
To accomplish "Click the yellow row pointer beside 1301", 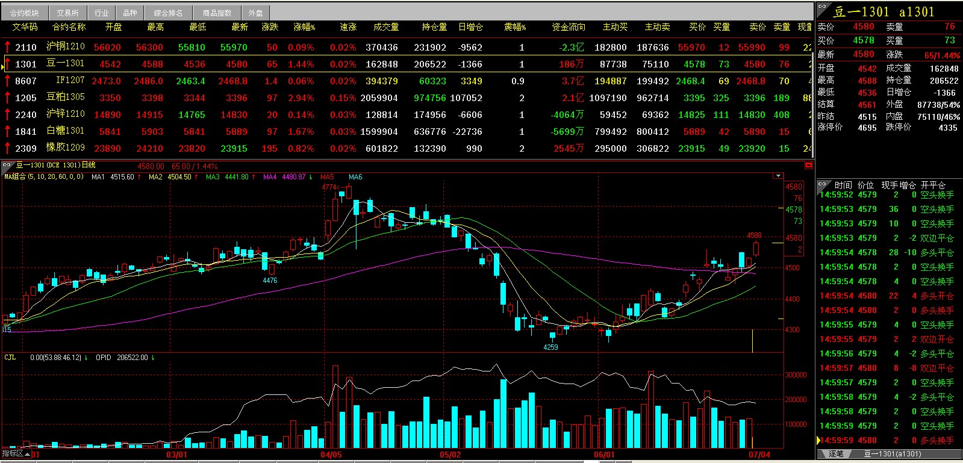I will click(x=3, y=65).
